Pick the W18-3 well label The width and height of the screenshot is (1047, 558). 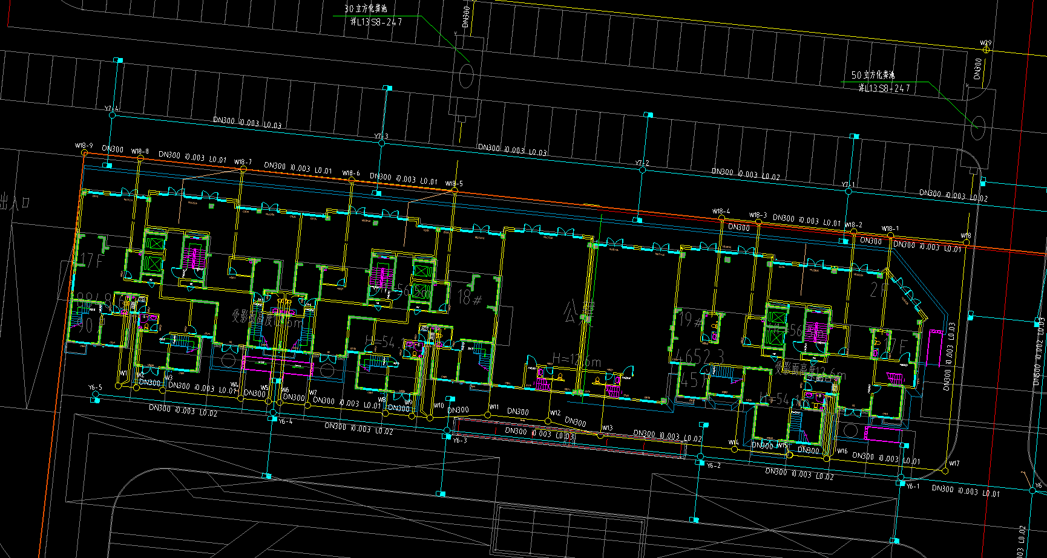point(758,215)
